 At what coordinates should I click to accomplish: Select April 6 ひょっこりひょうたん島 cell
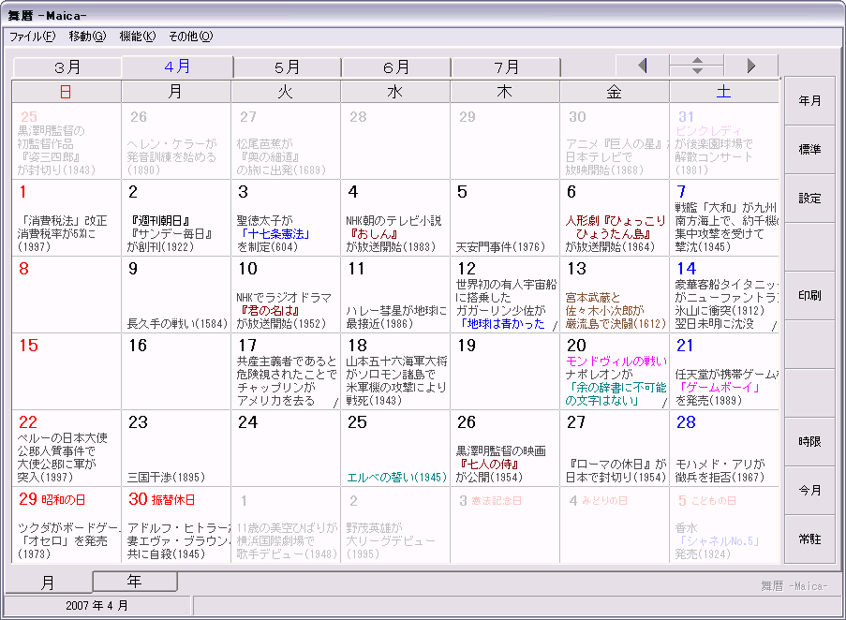(x=614, y=218)
